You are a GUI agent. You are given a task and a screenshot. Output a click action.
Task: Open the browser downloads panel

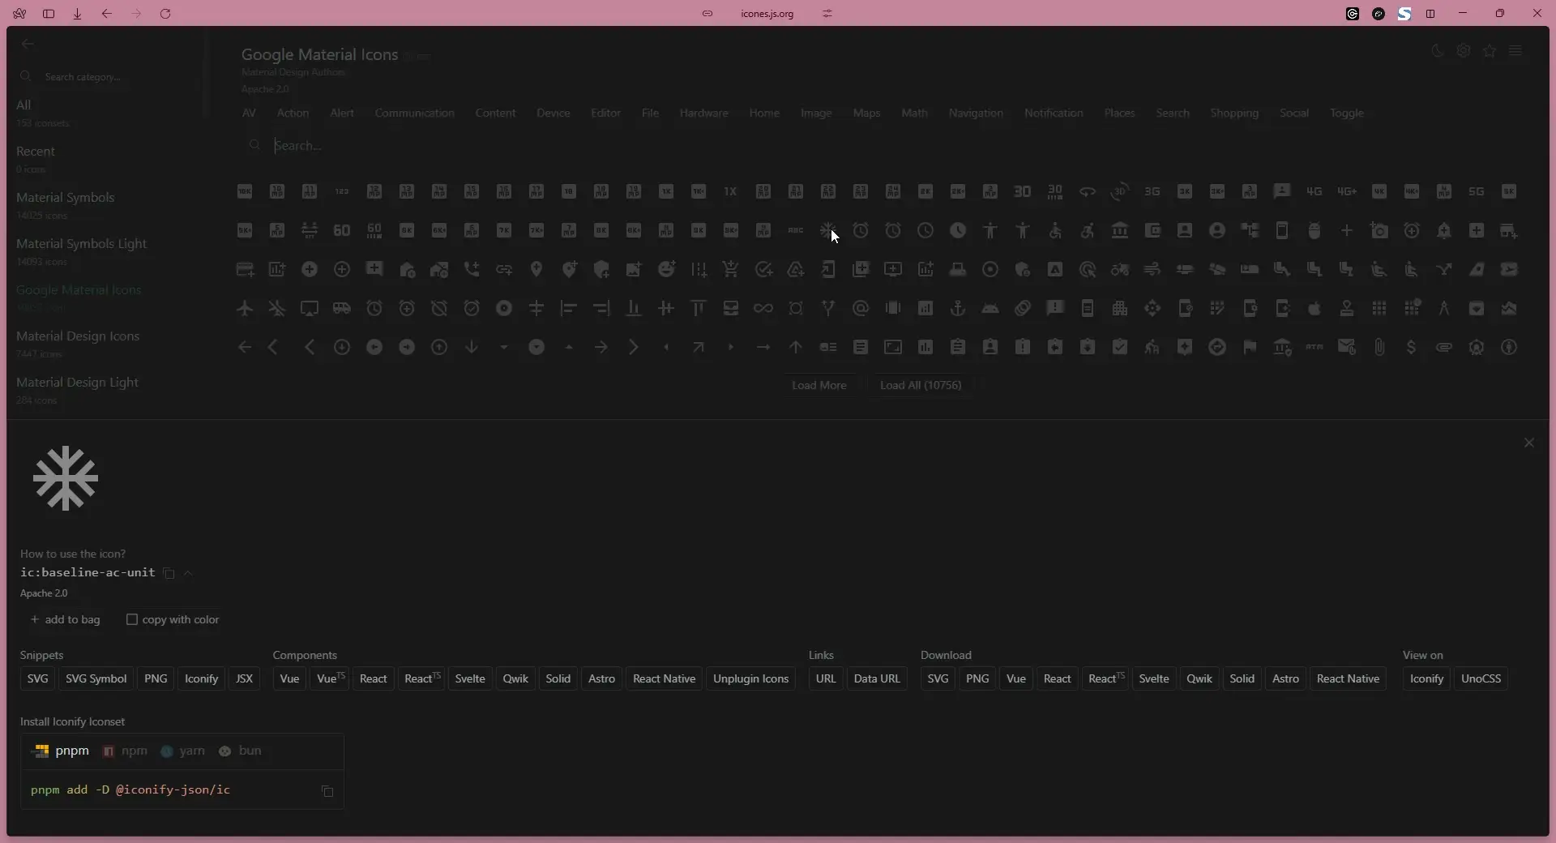coord(77,14)
